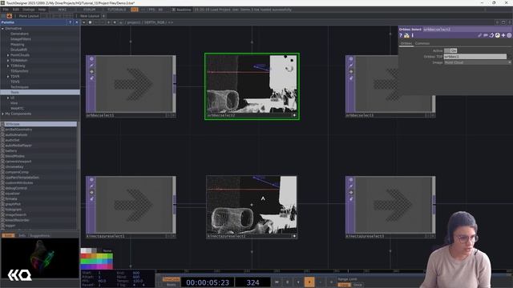513x288 pixels.
Task: Open operator help in parameter panel
Action: pyautogui.click(x=401, y=35)
